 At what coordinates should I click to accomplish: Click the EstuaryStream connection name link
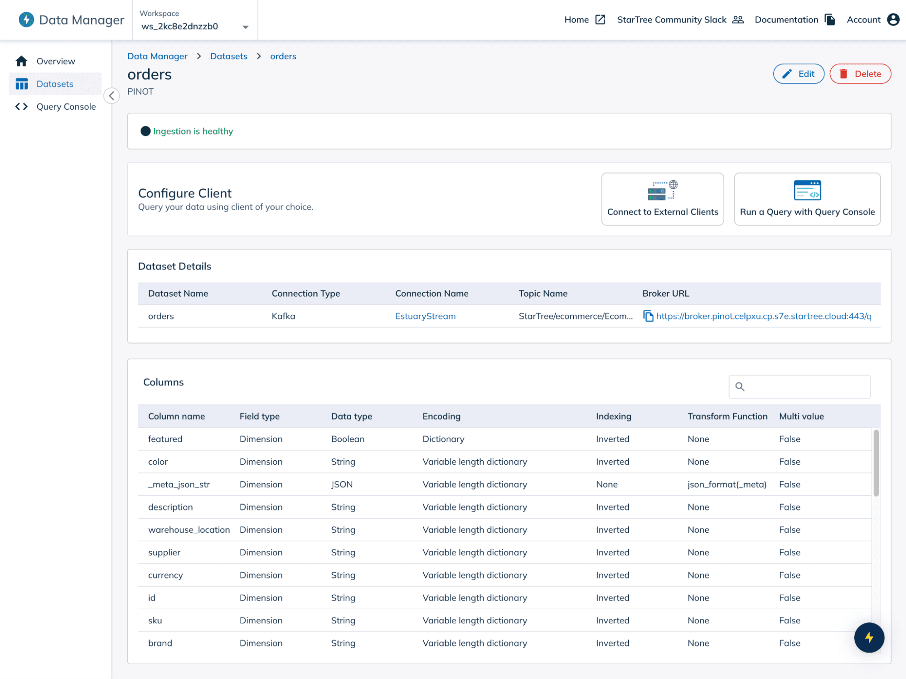[425, 315]
